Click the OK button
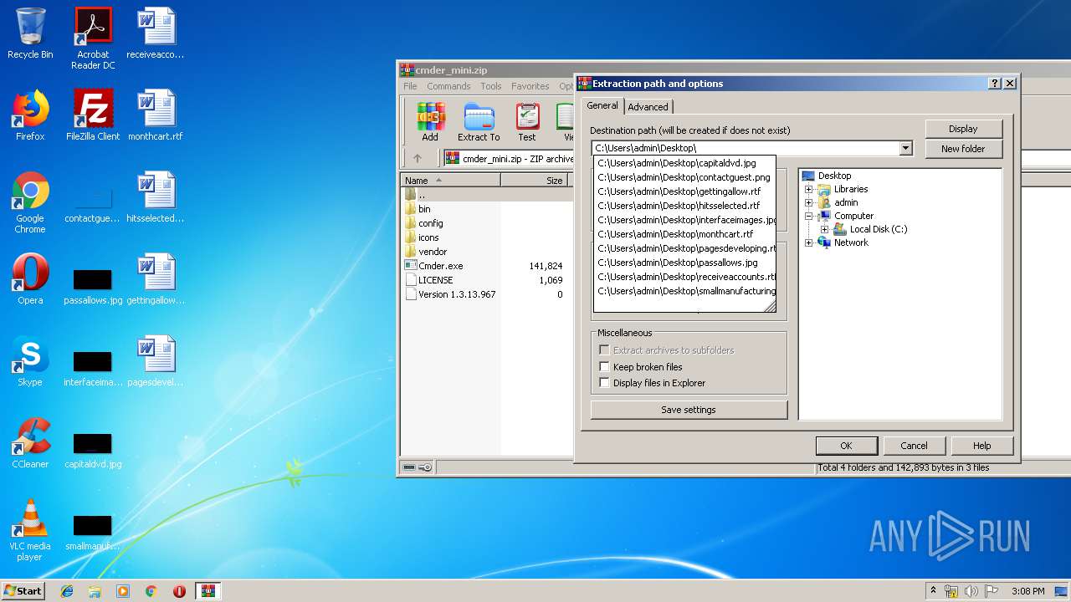Image resolution: width=1071 pixels, height=602 pixels. pos(846,446)
